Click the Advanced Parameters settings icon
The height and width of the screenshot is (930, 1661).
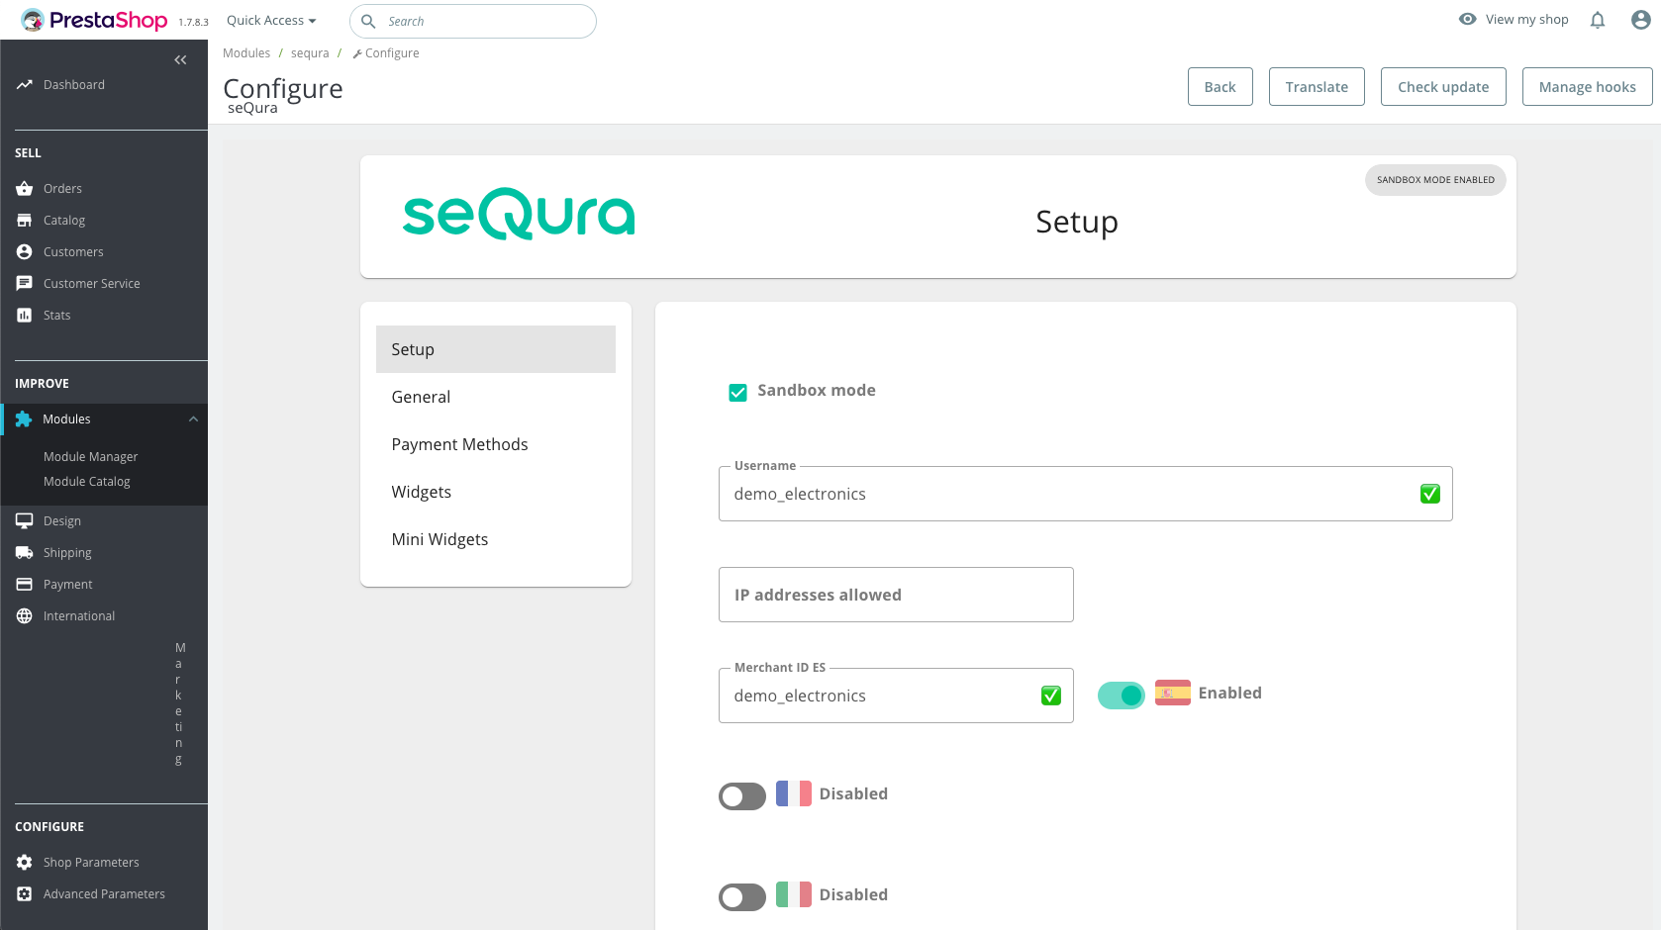pos(25,893)
